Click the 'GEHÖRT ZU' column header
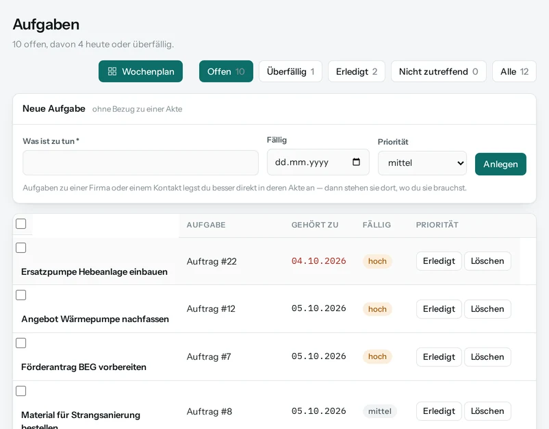 coord(315,225)
